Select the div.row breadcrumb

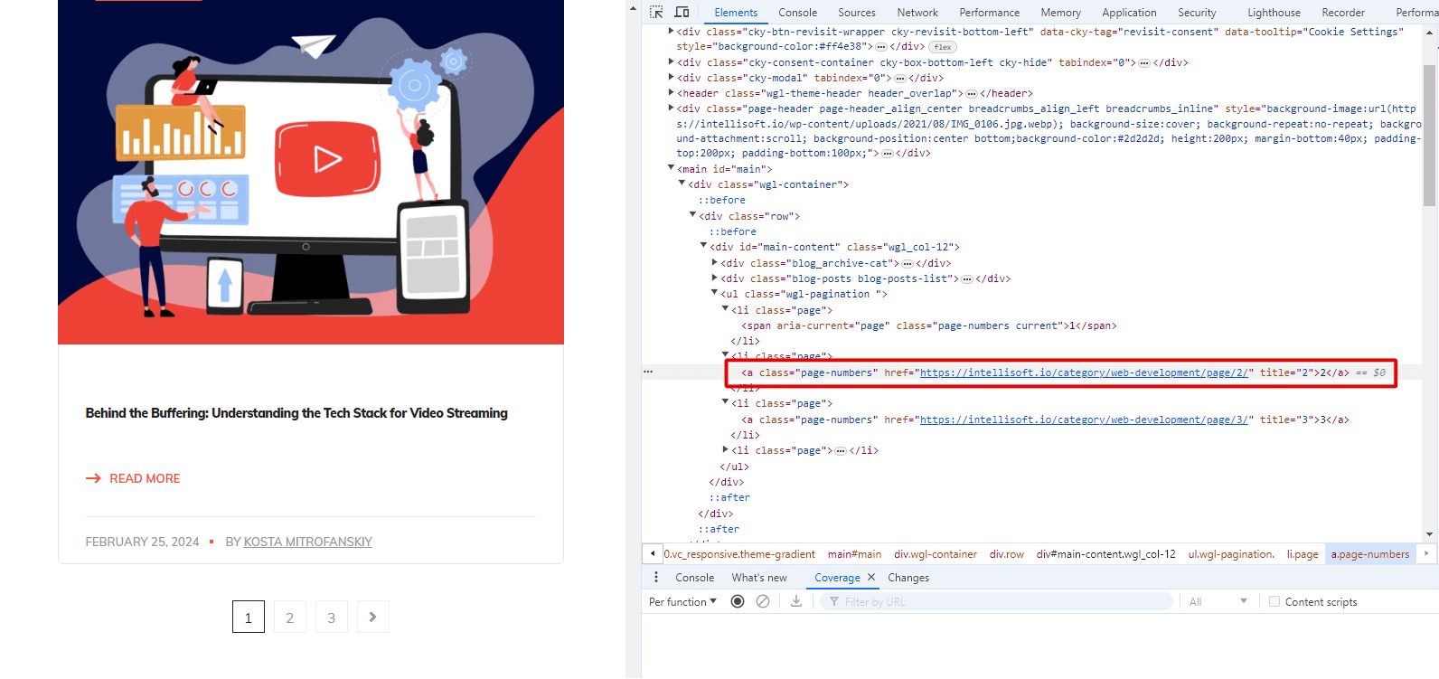click(1007, 554)
